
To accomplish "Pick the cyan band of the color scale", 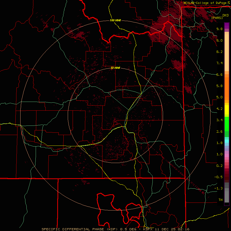I will pos(227,141).
